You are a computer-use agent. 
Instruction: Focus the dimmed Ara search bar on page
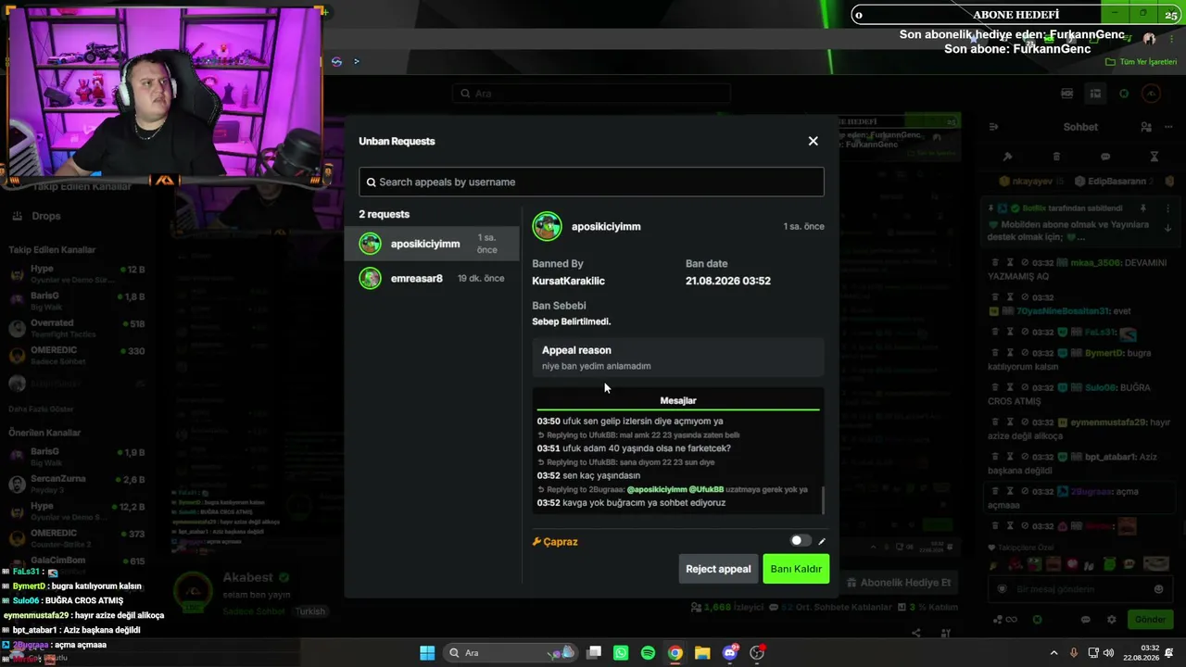[591, 94]
